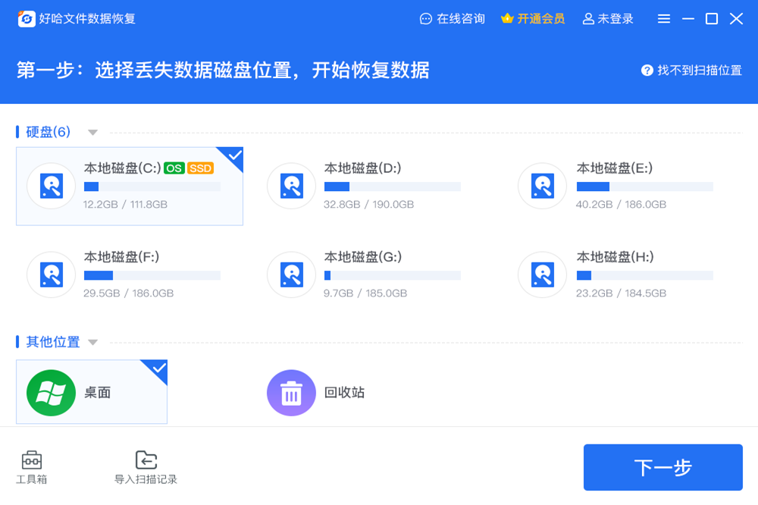Image resolution: width=758 pixels, height=505 pixels.
Task: Collapse the 硬盘(6) section arrow
Action: 92,133
